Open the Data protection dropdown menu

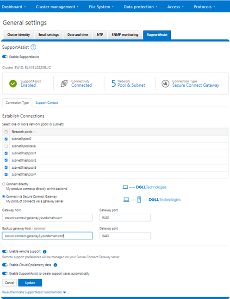pos(141,7)
